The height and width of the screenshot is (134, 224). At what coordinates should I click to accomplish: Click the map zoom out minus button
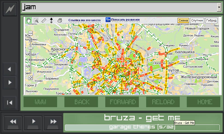click(31, 33)
